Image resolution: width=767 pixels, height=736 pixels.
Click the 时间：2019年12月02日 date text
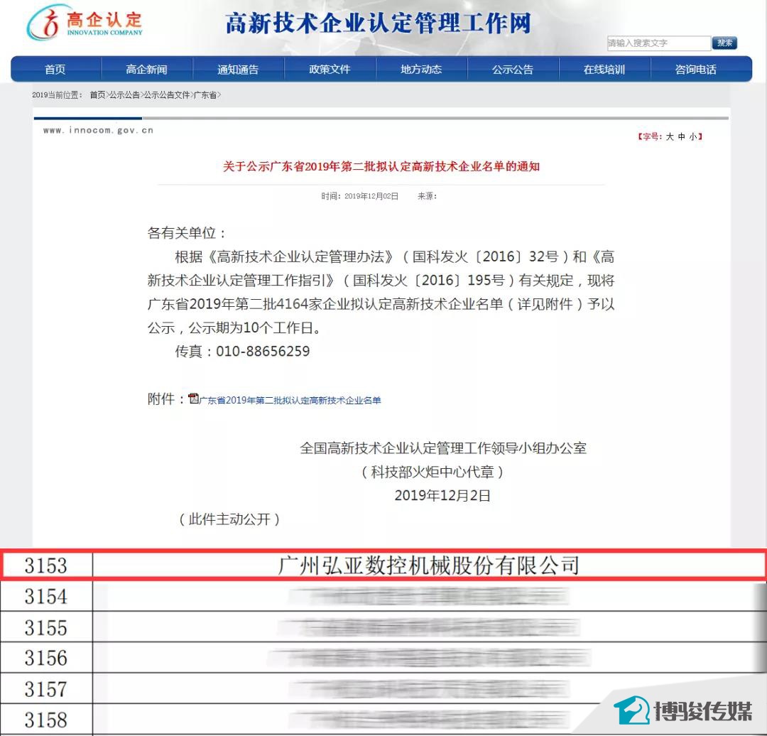[359, 196]
